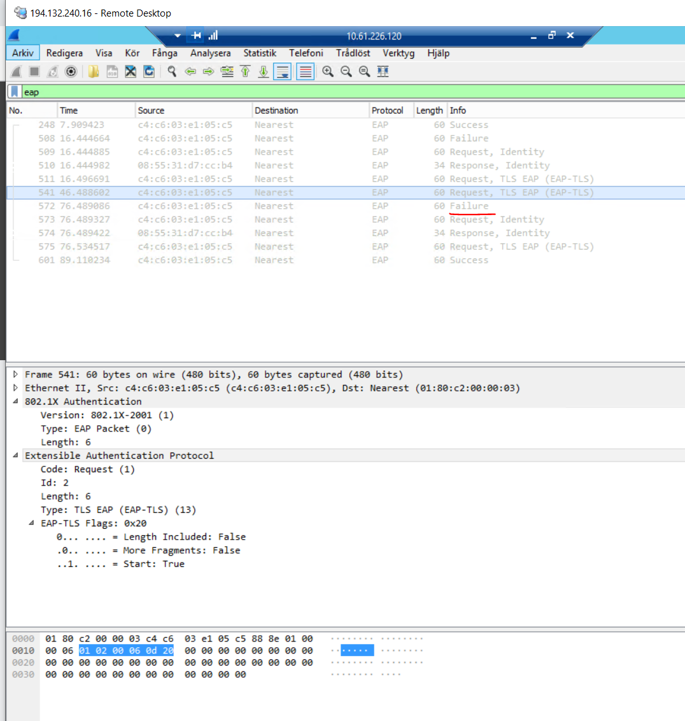
Task: Open the capture options gear
Action: coord(70,71)
